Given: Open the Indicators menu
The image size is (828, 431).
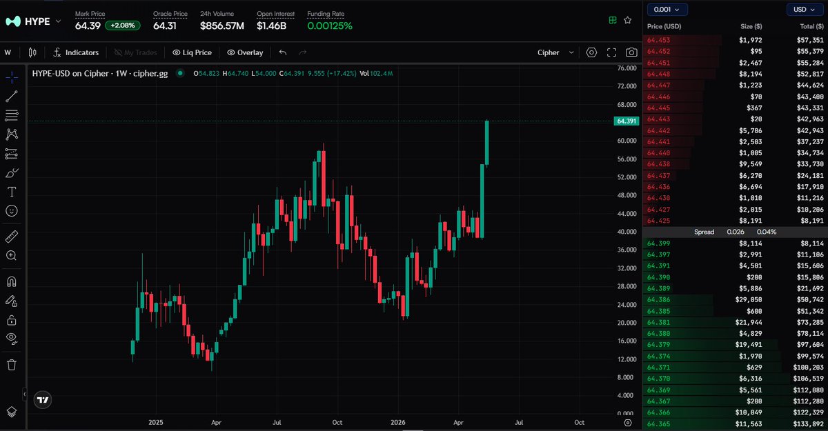Looking at the screenshot, I should pyautogui.click(x=77, y=52).
